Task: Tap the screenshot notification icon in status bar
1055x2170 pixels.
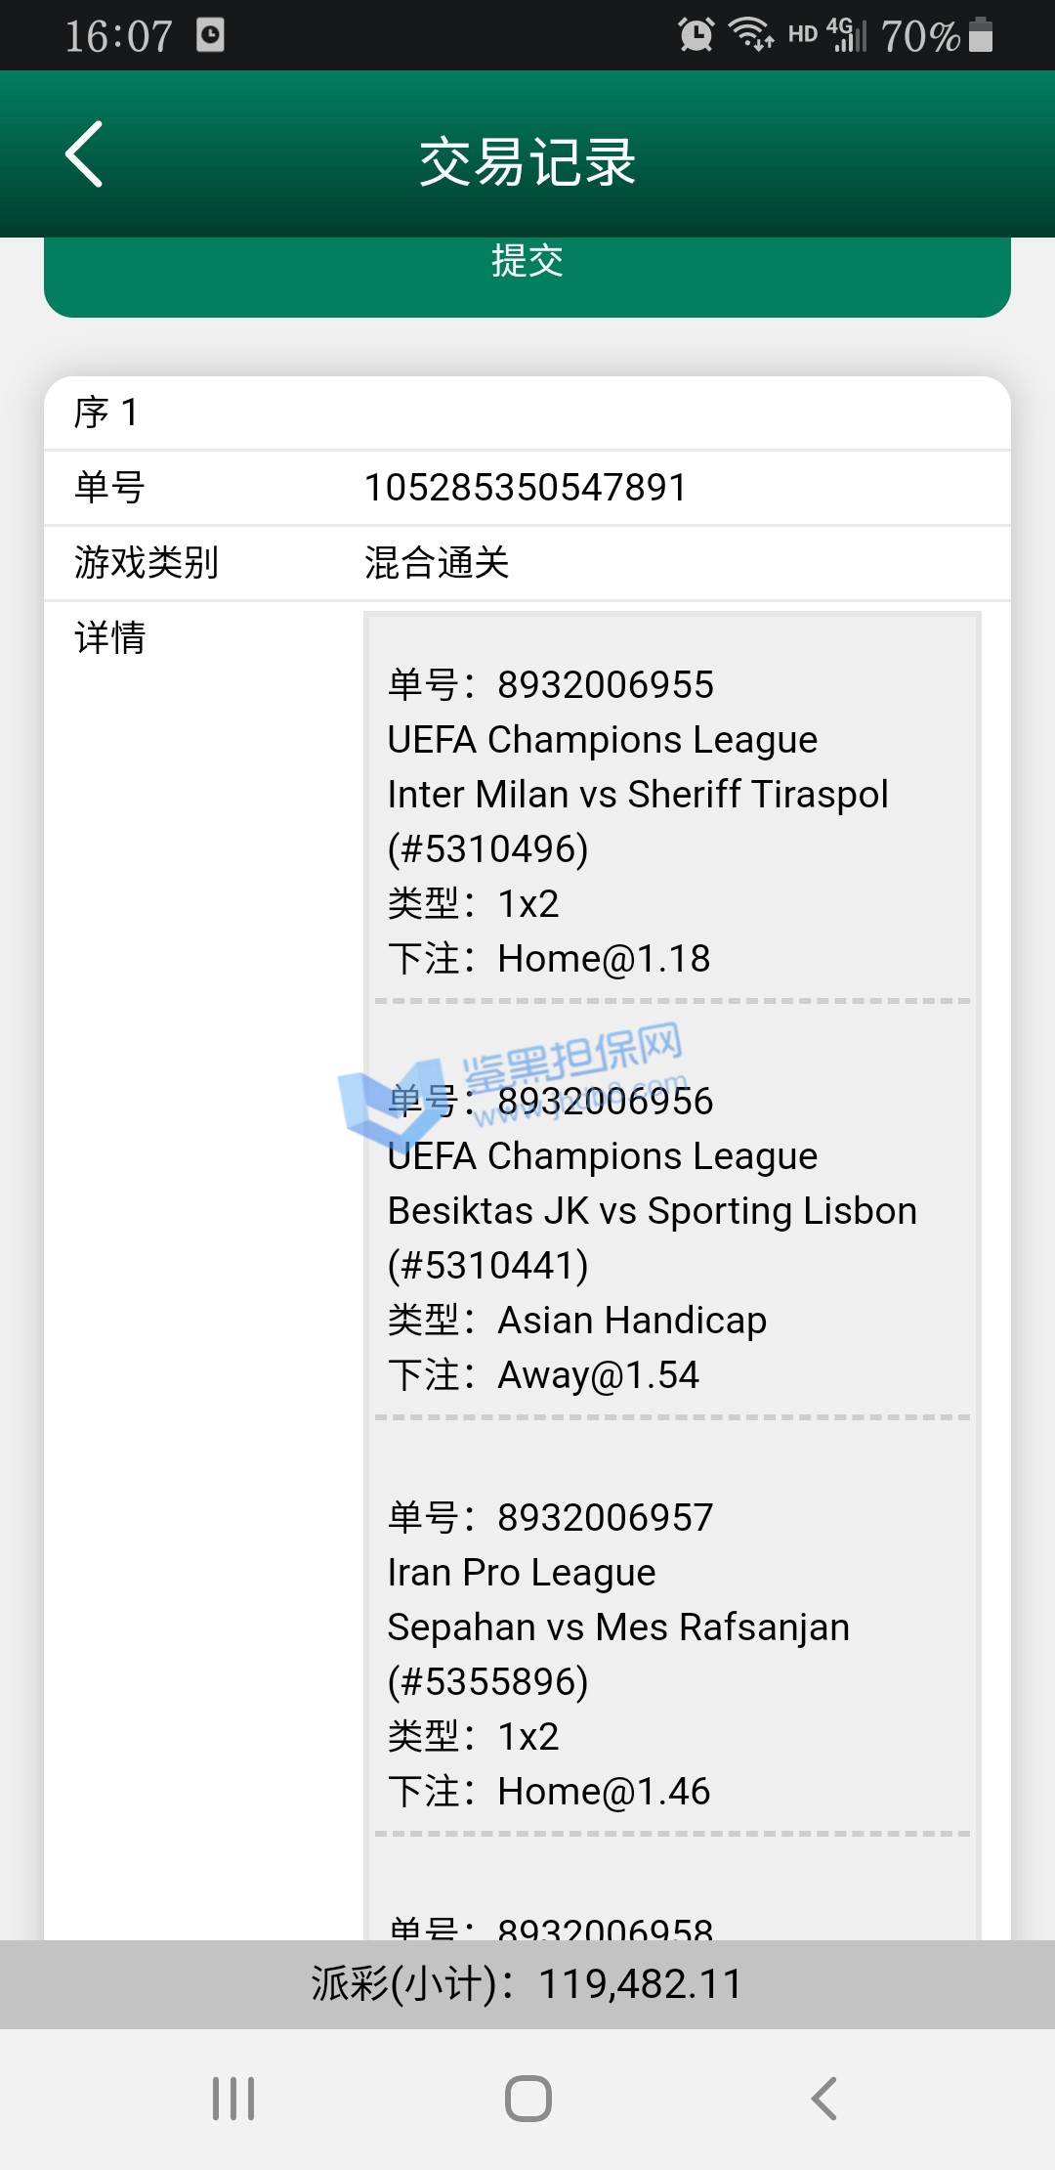Action: tap(210, 35)
